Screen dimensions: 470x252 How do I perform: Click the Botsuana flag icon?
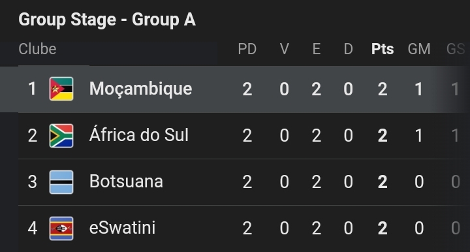(x=61, y=182)
